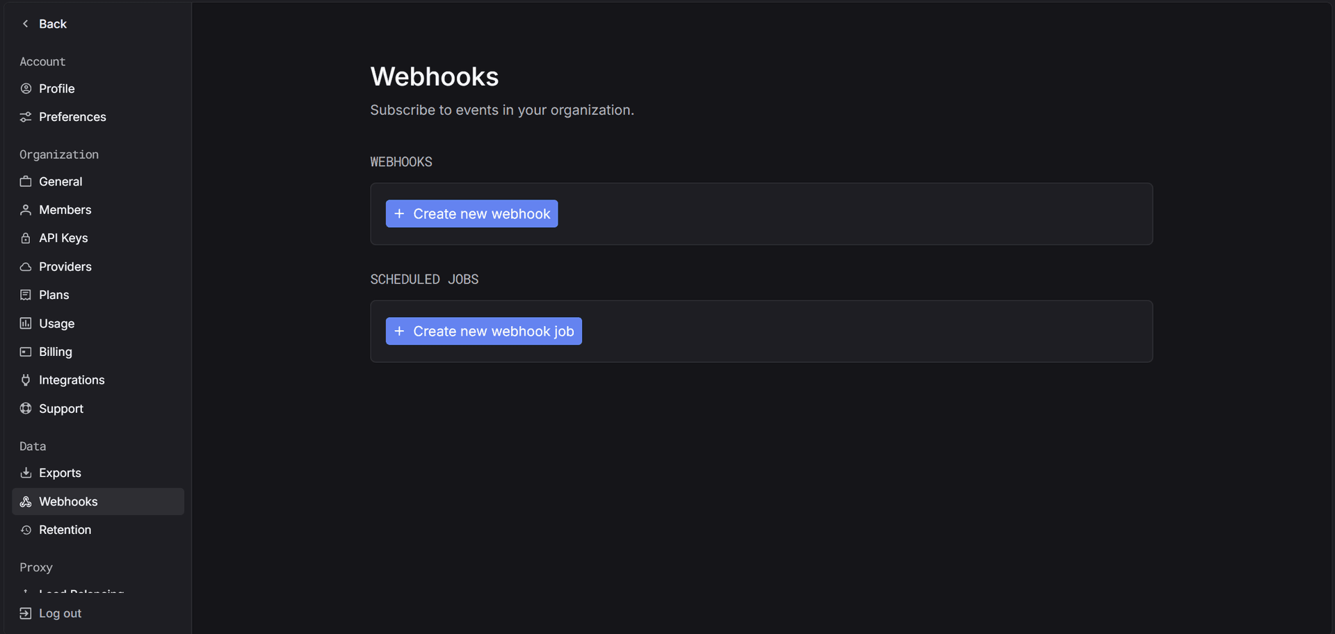1335x634 pixels.
Task: Click Create new webhook job
Action: (483, 331)
